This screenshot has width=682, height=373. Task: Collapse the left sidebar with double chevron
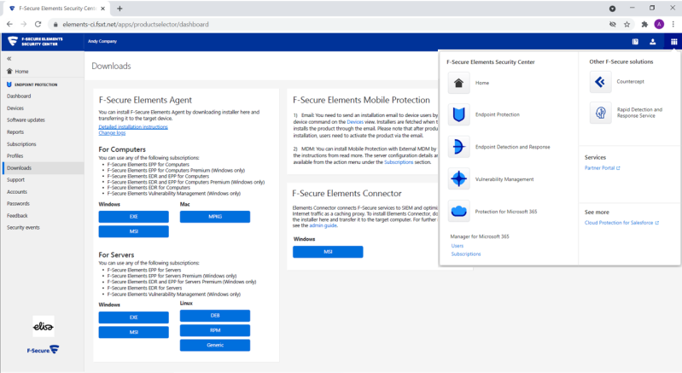pyautogui.click(x=9, y=59)
